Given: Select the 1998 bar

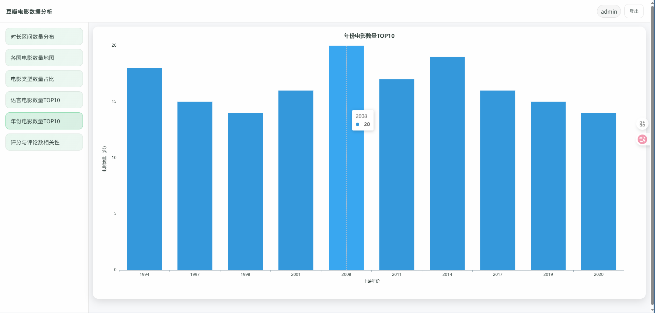Looking at the screenshot, I should tap(245, 191).
